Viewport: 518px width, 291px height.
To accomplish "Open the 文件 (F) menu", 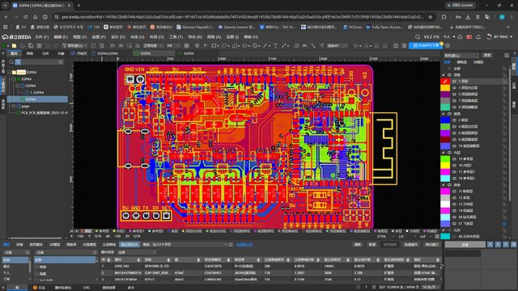I will coord(42,37).
